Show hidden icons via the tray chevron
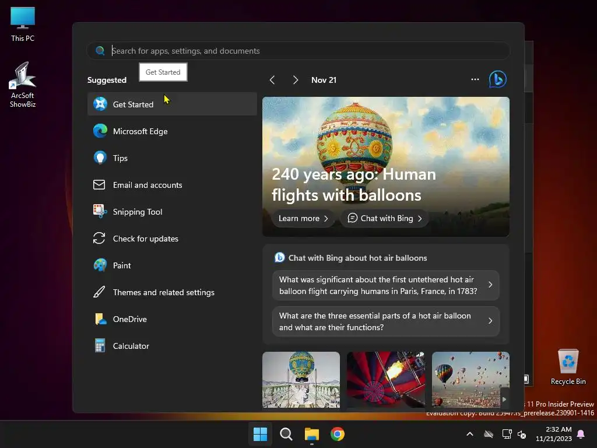597x448 pixels. pyautogui.click(x=470, y=434)
